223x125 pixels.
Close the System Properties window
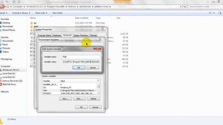(x=102, y=29)
